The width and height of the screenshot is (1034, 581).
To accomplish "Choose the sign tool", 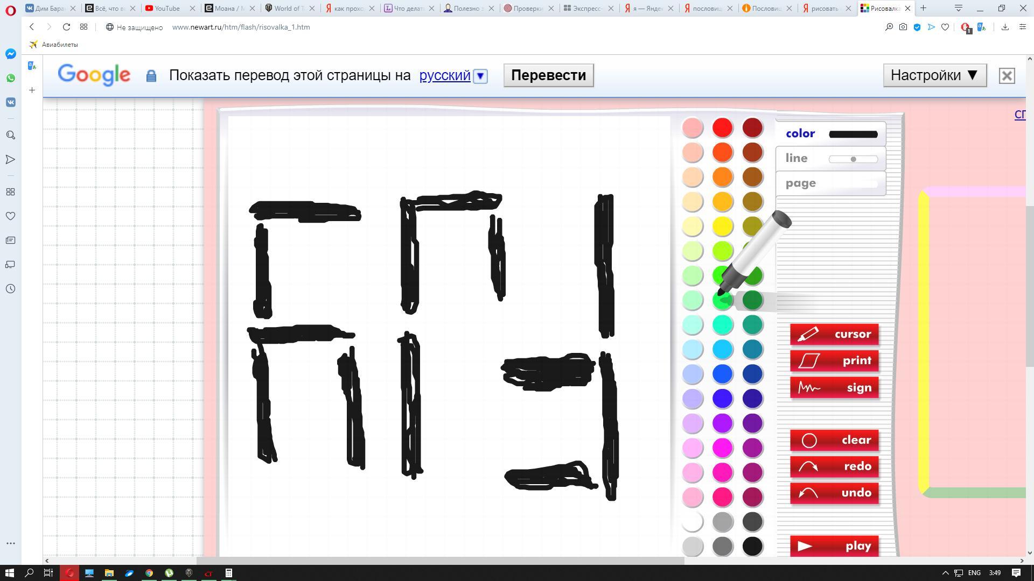I will pyautogui.click(x=834, y=388).
